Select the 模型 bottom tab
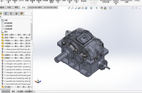 coord(13,91)
